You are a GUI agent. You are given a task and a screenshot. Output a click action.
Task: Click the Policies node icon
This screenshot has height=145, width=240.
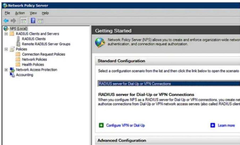(x=12, y=49)
